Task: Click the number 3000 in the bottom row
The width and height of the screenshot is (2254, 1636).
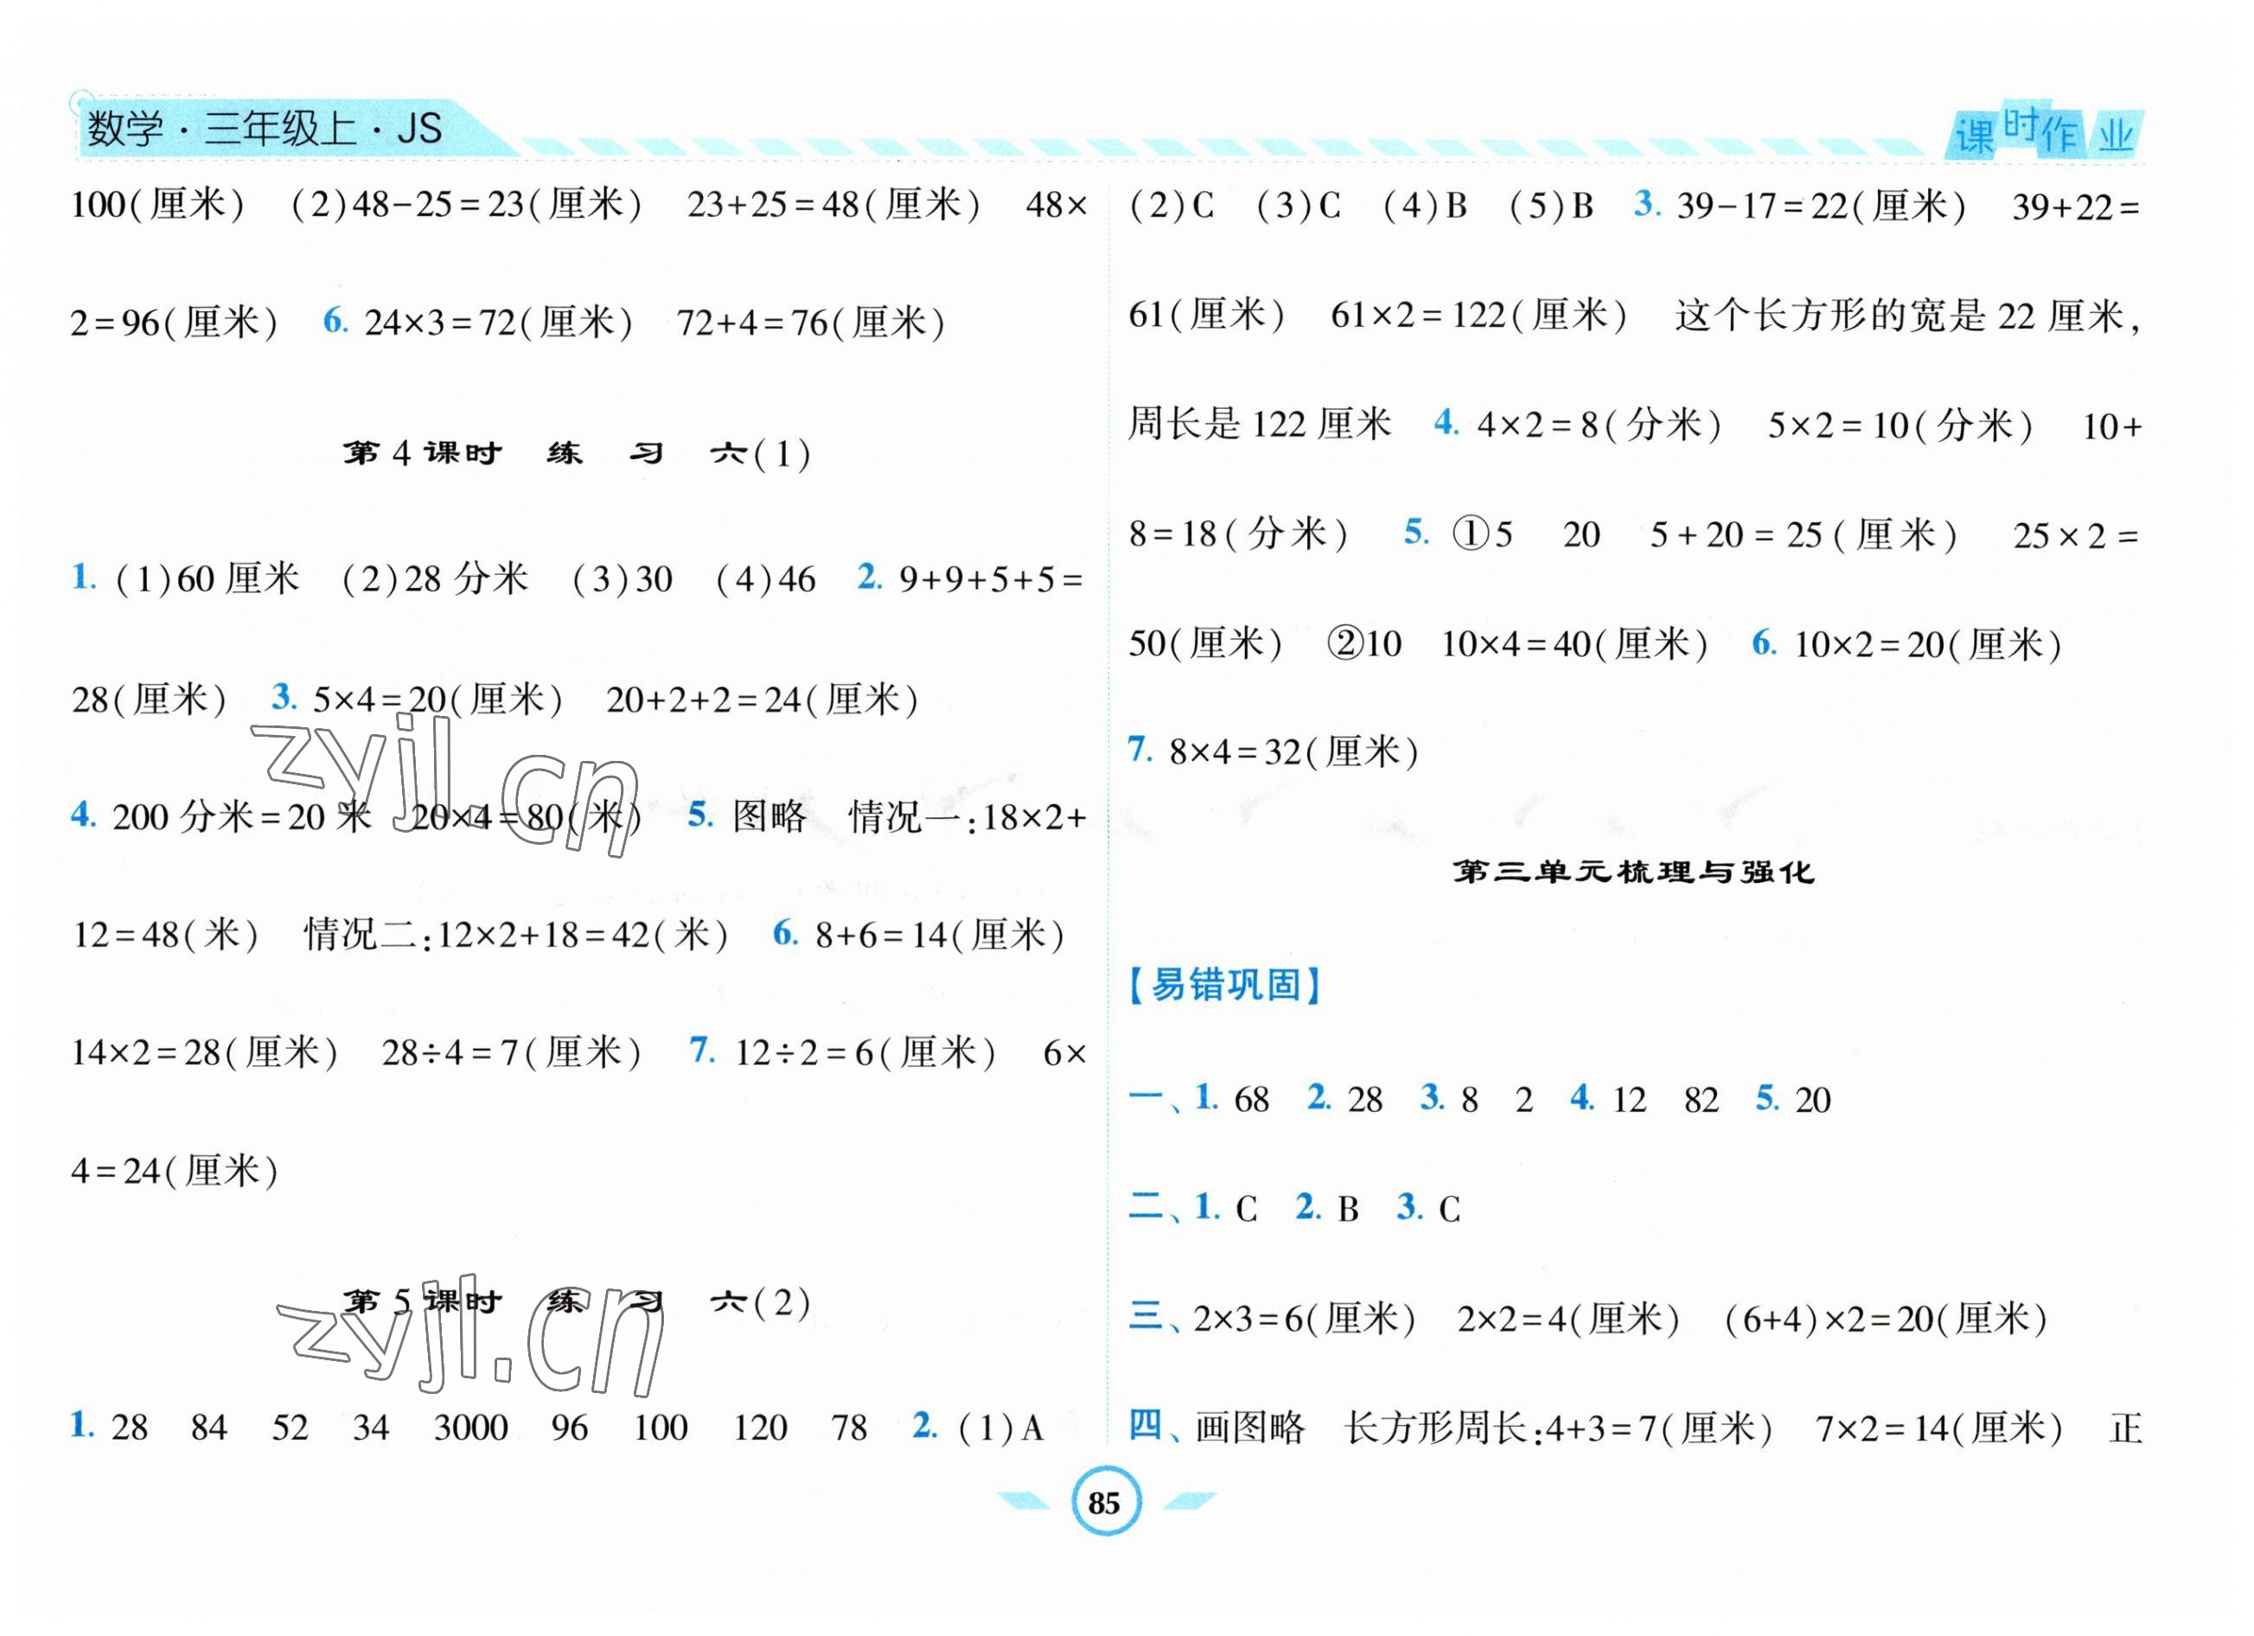Action: (470, 1428)
